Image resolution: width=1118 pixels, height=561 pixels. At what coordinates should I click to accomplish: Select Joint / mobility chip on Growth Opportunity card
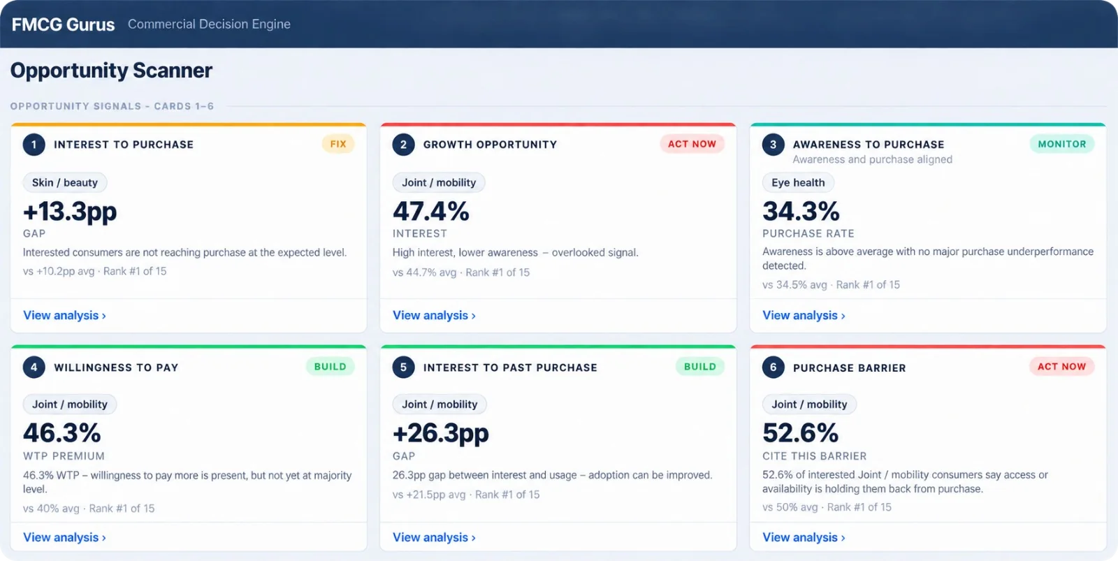pos(439,183)
